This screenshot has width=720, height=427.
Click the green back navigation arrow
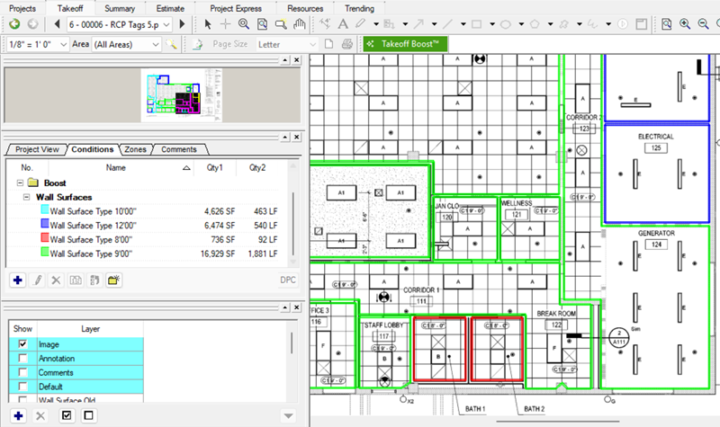pos(14,24)
